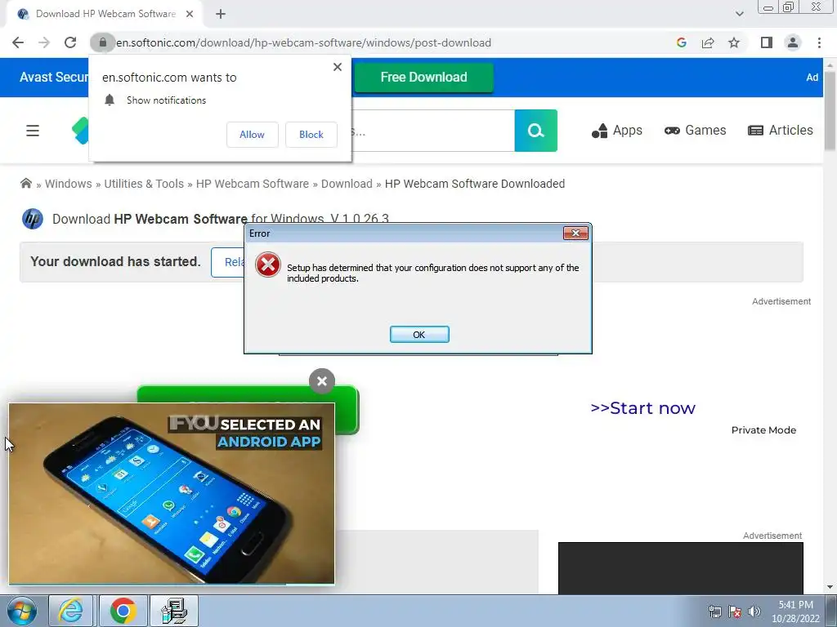Click the Private Mode text
The height and width of the screenshot is (627, 837).
pyautogui.click(x=763, y=430)
